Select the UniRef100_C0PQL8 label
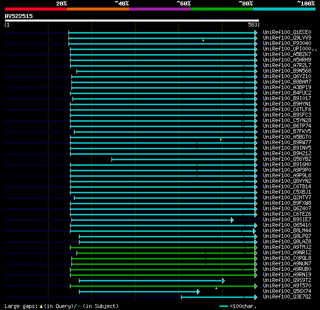The height and width of the screenshot is (310, 320). point(287,258)
